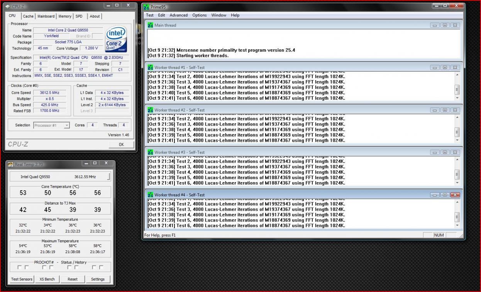
Task: Minimize the Main thread child window
Action: pyautogui.click(x=435, y=25)
